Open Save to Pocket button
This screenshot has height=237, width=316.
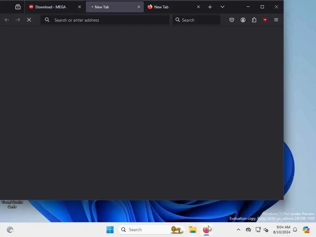pos(232,20)
